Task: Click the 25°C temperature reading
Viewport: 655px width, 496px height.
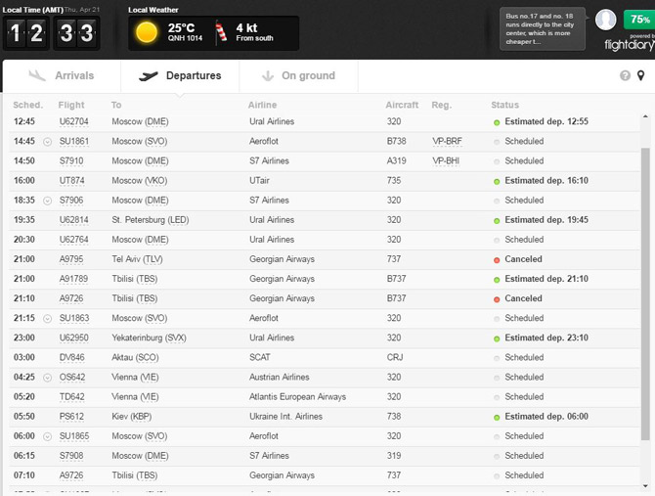Action: (181, 28)
